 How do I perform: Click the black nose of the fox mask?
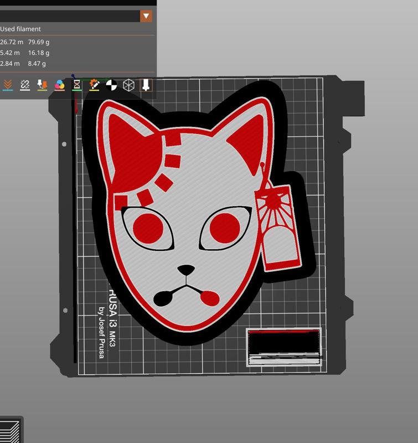(186, 270)
